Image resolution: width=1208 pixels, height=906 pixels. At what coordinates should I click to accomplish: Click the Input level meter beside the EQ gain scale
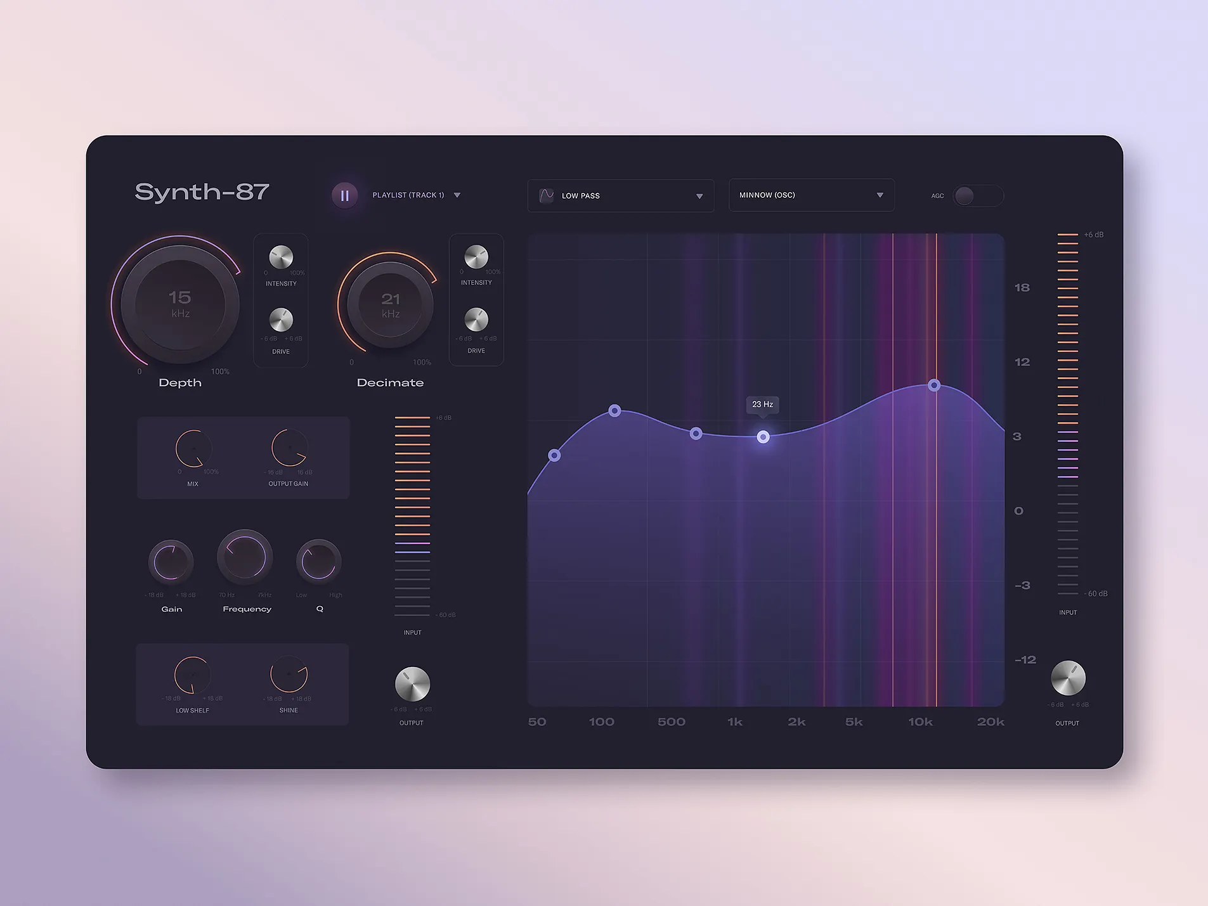(x=1068, y=414)
